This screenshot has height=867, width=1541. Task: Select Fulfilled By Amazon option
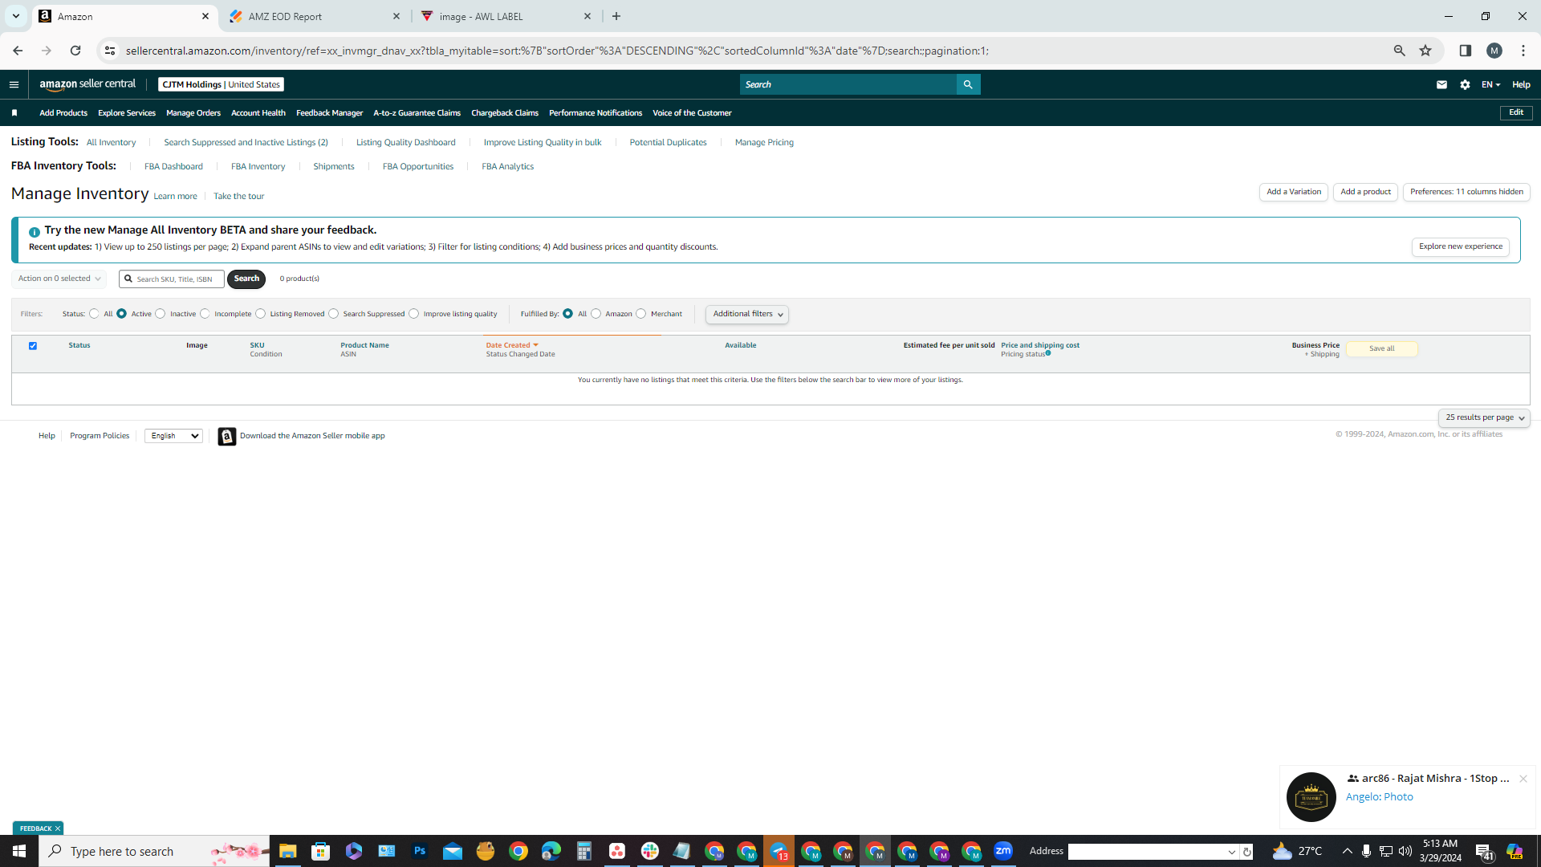point(596,314)
